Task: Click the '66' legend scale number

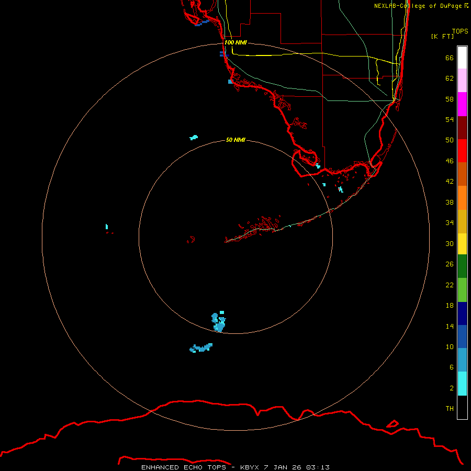Action: (x=450, y=58)
